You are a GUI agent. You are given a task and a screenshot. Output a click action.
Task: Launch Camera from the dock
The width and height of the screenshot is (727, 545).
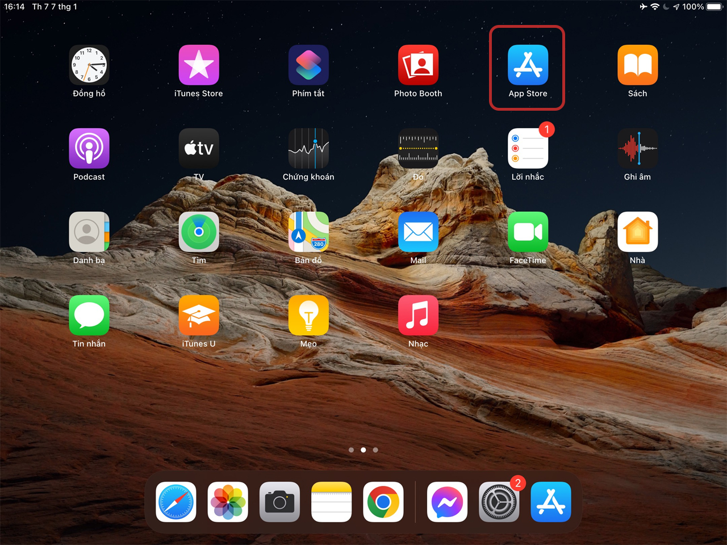pyautogui.click(x=279, y=502)
